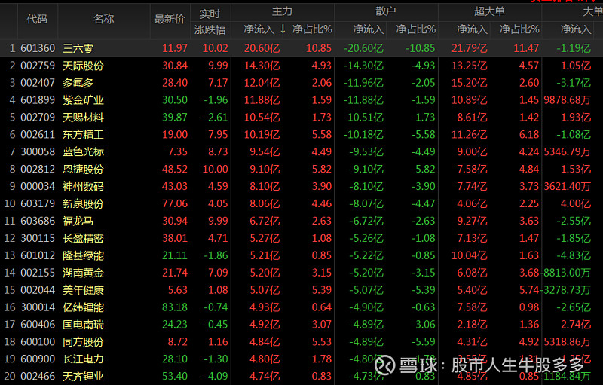Viewport: 603px width, 385px height.
Task: Select stock 亿纬锂能
Action: pyautogui.click(x=84, y=307)
